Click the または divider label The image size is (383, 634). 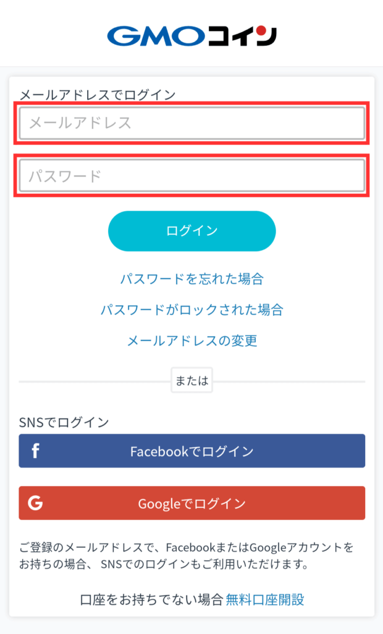(192, 380)
